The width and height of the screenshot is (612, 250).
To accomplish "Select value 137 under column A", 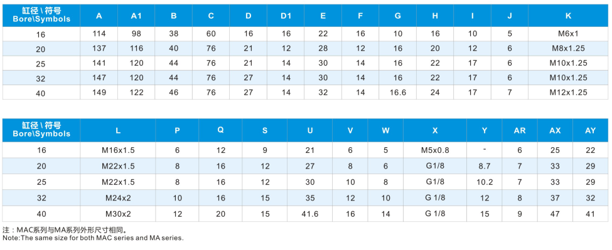I will point(99,49).
